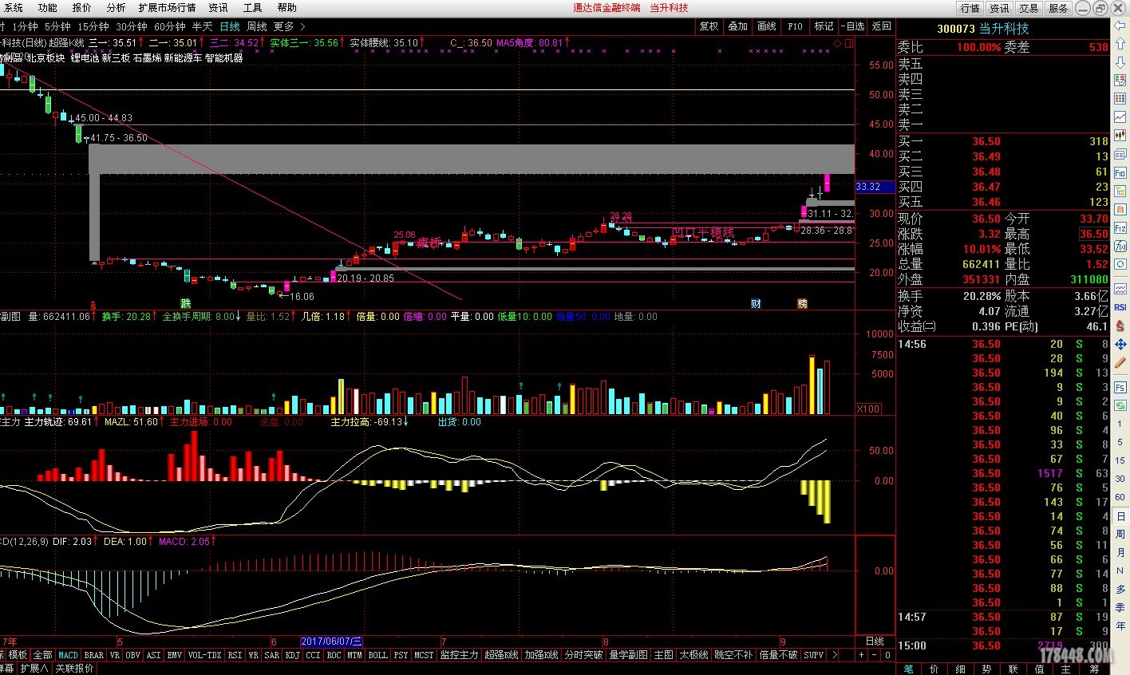Click the F10 toolbar button
The image size is (1130, 675).
[x=795, y=26]
